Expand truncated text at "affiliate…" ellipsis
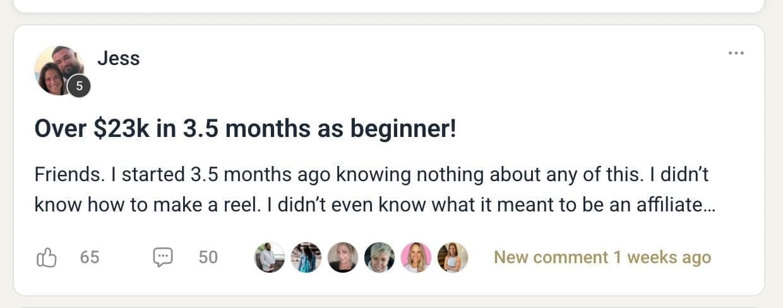 click(x=710, y=206)
